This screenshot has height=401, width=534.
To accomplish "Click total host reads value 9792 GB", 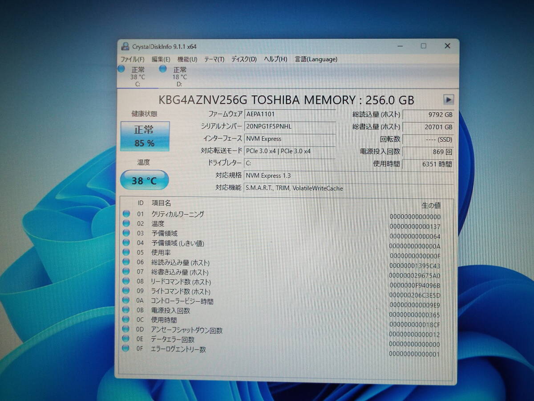I will (428, 115).
